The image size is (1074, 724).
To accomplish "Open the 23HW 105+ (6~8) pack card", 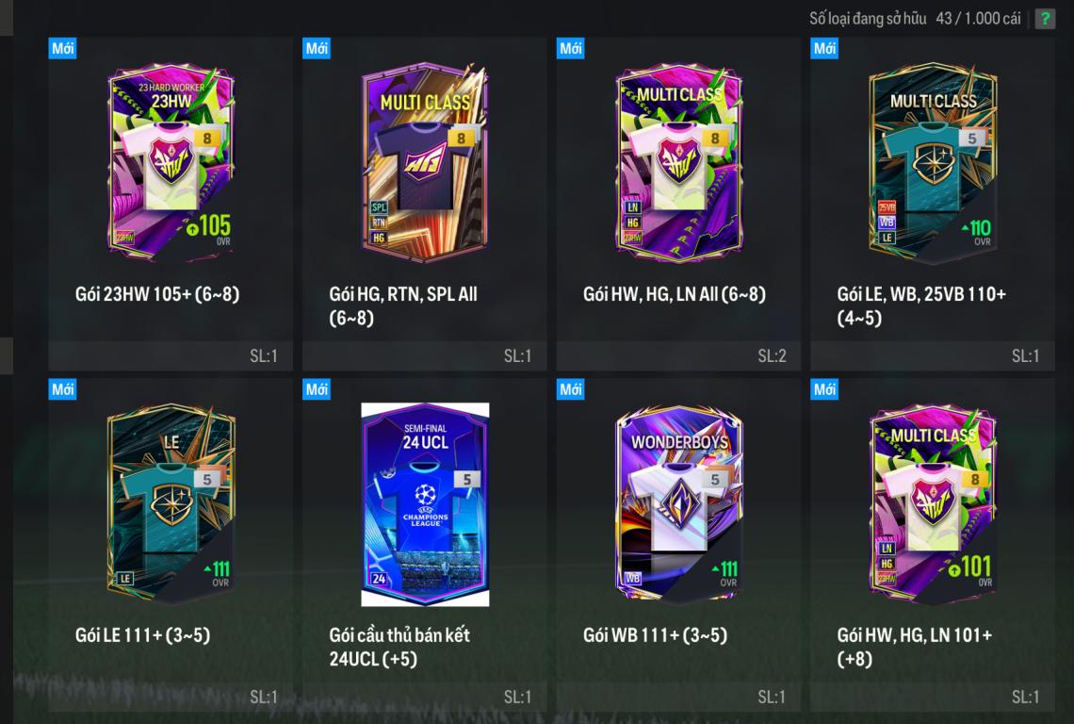I will pos(171,162).
